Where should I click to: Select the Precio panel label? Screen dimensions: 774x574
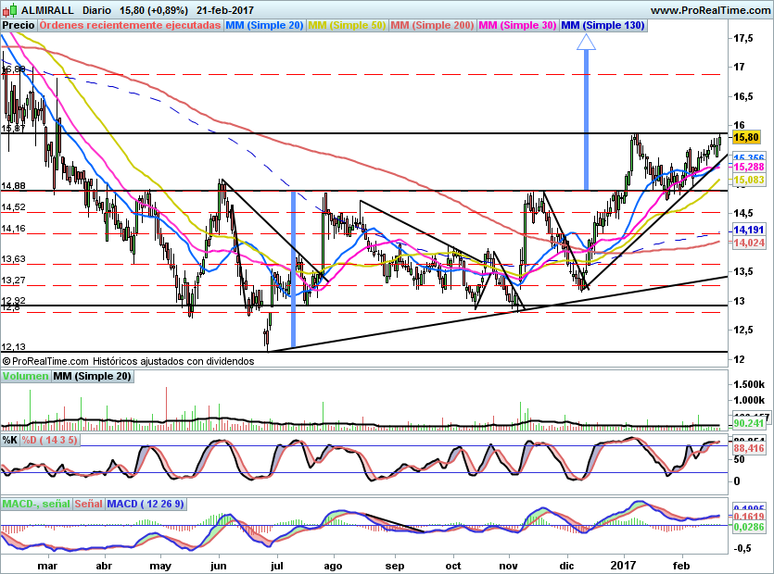tap(19, 25)
